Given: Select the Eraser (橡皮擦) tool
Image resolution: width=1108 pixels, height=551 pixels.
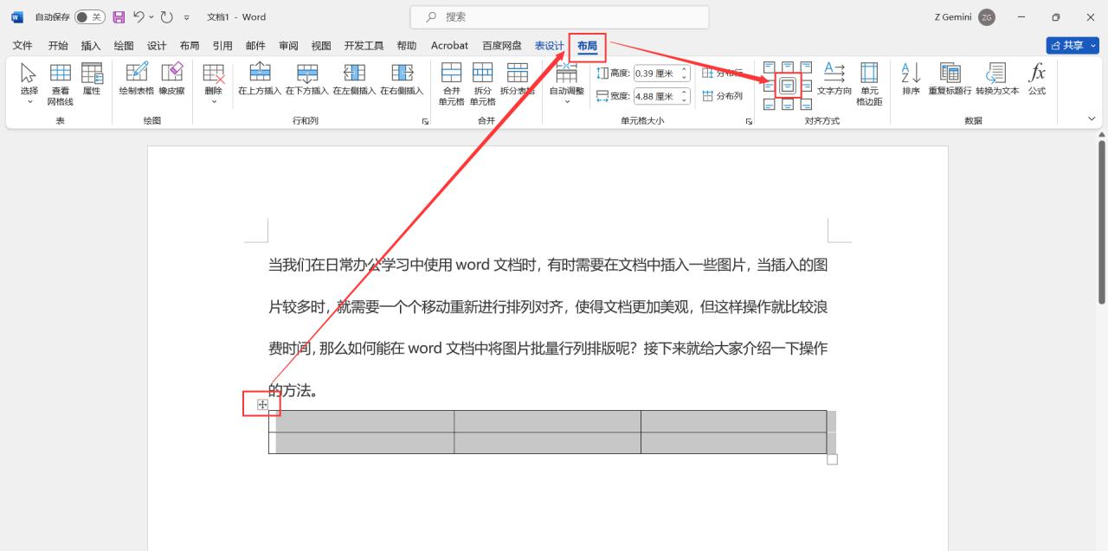Looking at the screenshot, I should pos(171,79).
